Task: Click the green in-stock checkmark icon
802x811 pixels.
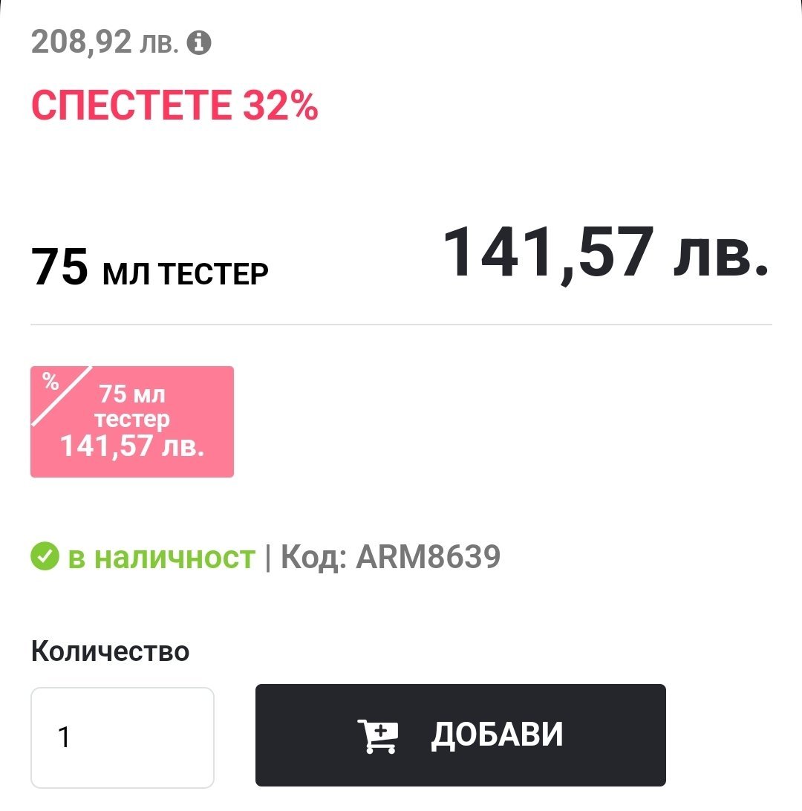Action: pyautogui.click(x=45, y=556)
